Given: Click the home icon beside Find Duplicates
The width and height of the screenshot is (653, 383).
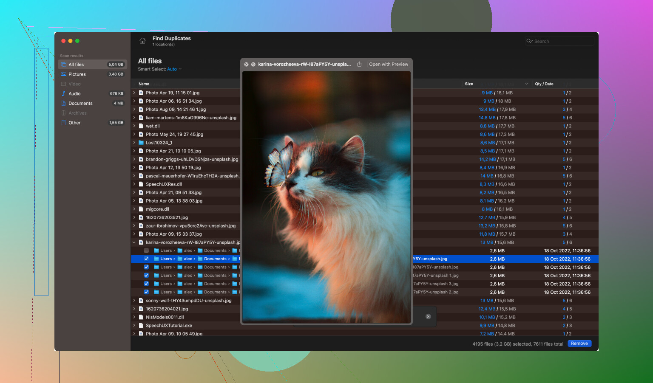Looking at the screenshot, I should pyautogui.click(x=142, y=41).
